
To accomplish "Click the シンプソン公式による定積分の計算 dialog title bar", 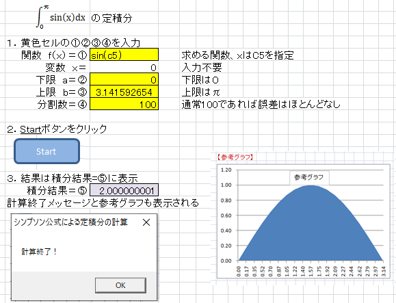I will [x=76, y=222].
